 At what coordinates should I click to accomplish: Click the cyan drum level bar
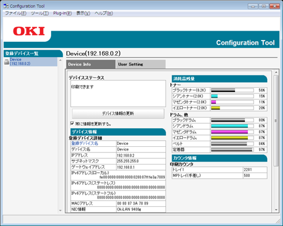click(233, 126)
